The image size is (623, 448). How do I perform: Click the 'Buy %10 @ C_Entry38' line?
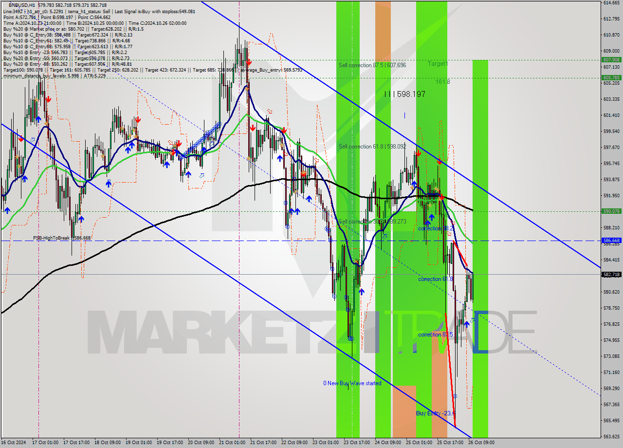pos(67,35)
